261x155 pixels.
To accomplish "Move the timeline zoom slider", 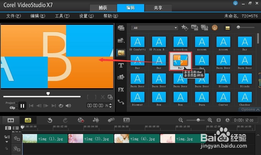I will (x=198, y=120).
